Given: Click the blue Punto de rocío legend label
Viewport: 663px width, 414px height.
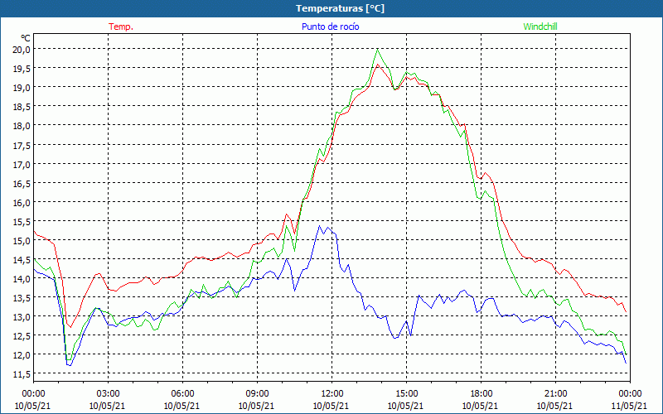Looking at the screenshot, I should (330, 26).
